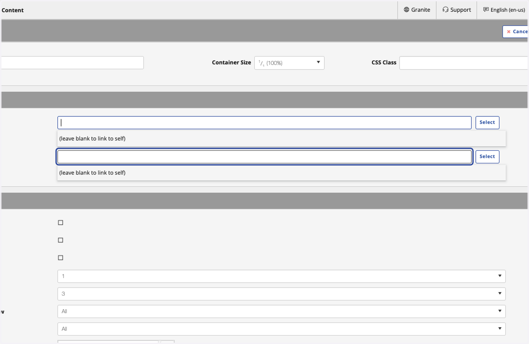Image resolution: width=529 pixels, height=344 pixels.
Task: Click the upper link field containing the text cursor
Action: point(264,122)
